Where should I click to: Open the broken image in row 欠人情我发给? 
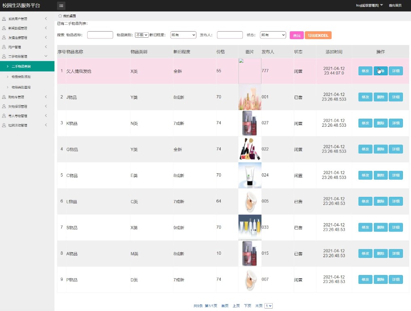pos(250,71)
